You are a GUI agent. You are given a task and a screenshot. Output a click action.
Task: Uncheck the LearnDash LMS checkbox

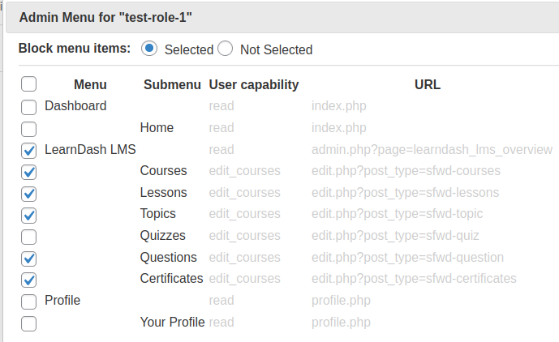click(29, 151)
